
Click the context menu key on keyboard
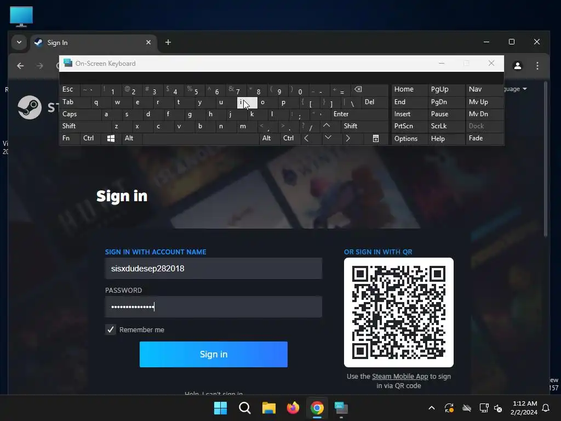[x=375, y=139]
